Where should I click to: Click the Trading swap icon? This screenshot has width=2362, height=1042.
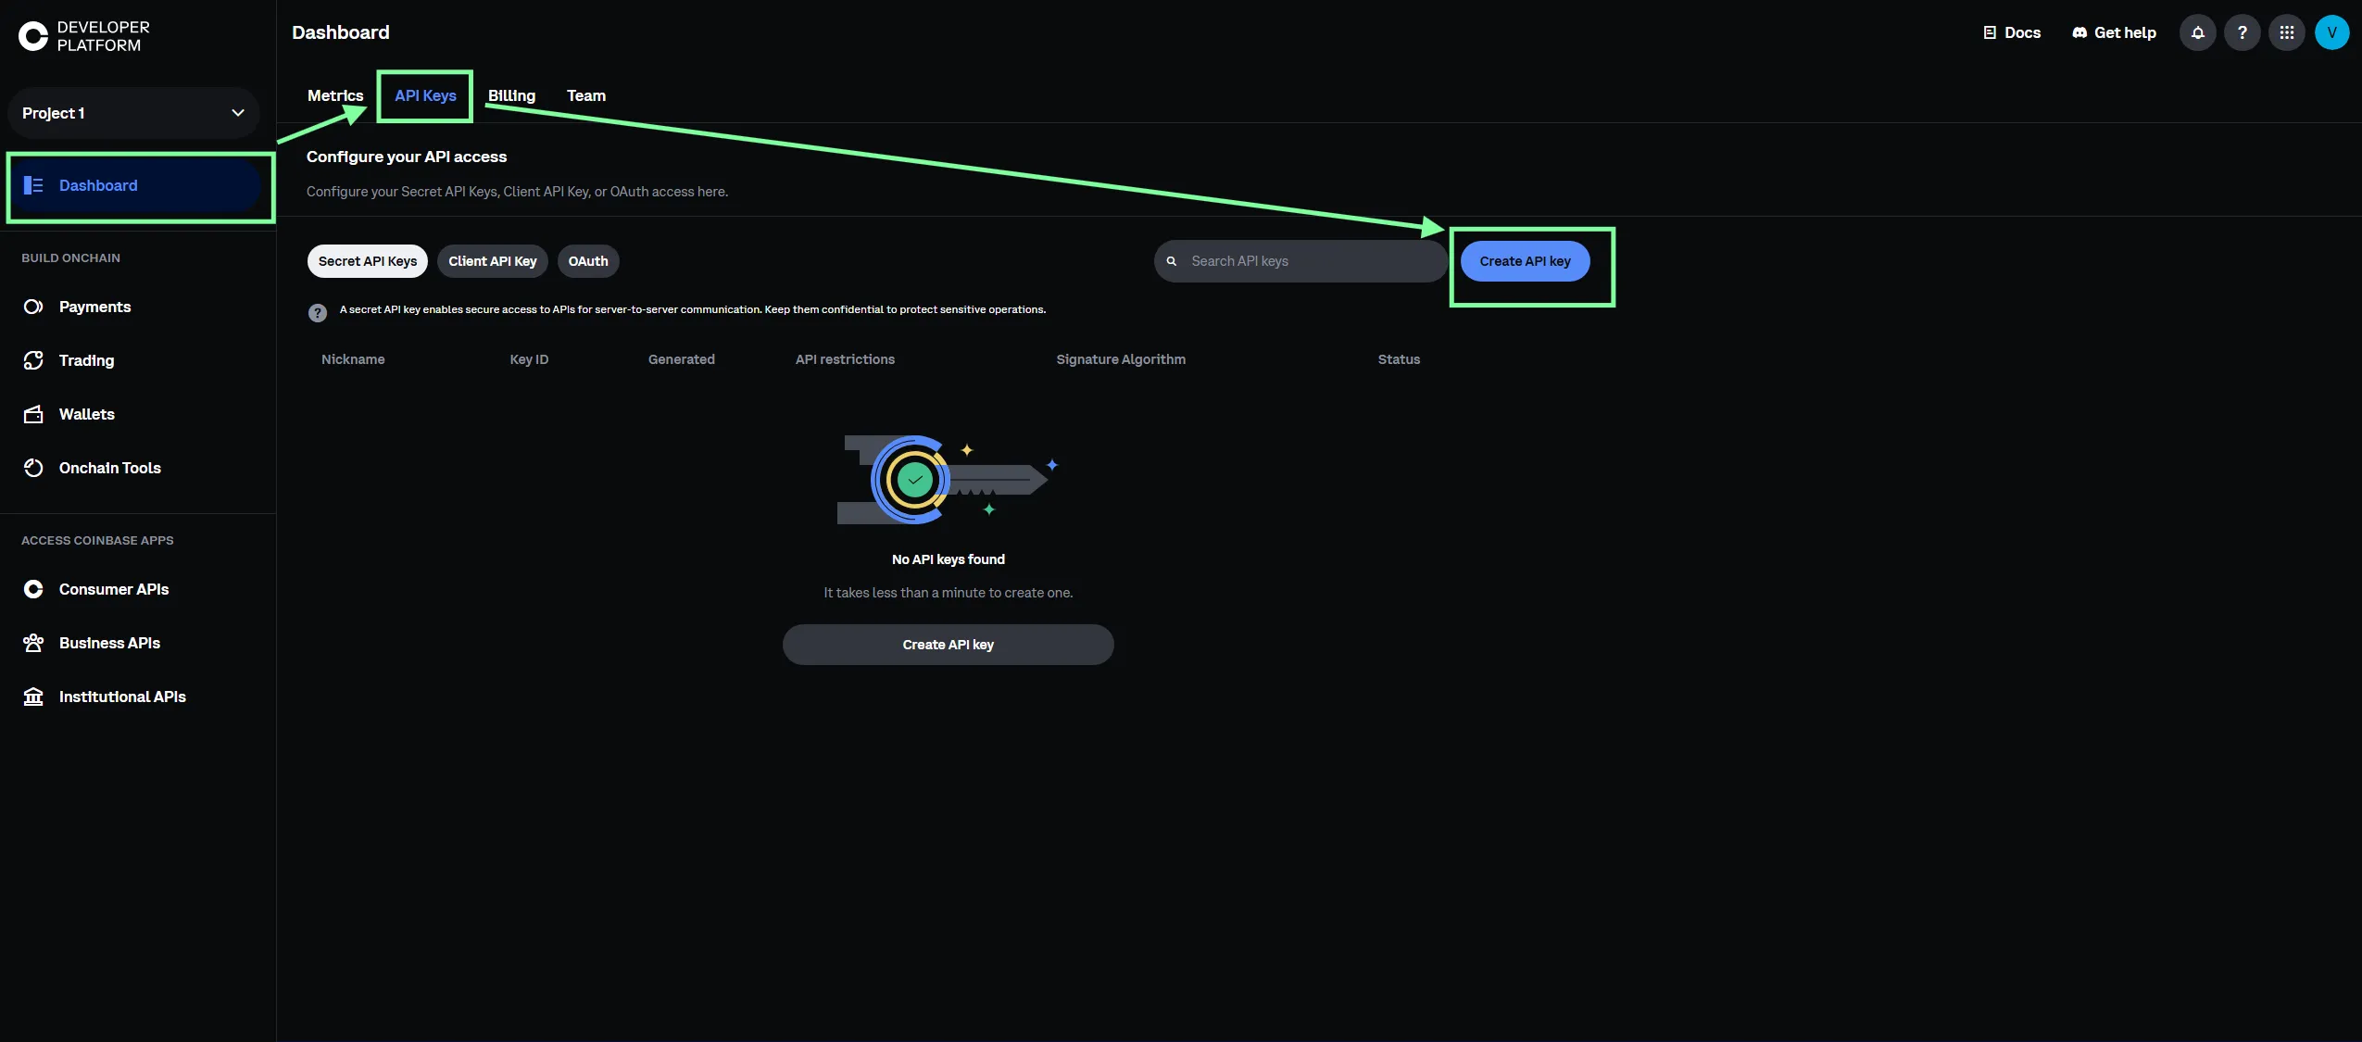point(33,360)
